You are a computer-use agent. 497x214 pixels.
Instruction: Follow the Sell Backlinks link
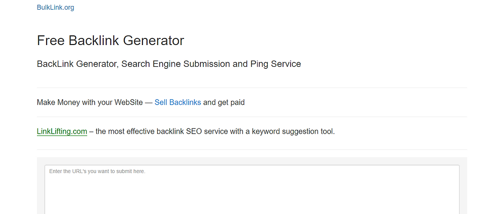(177, 102)
